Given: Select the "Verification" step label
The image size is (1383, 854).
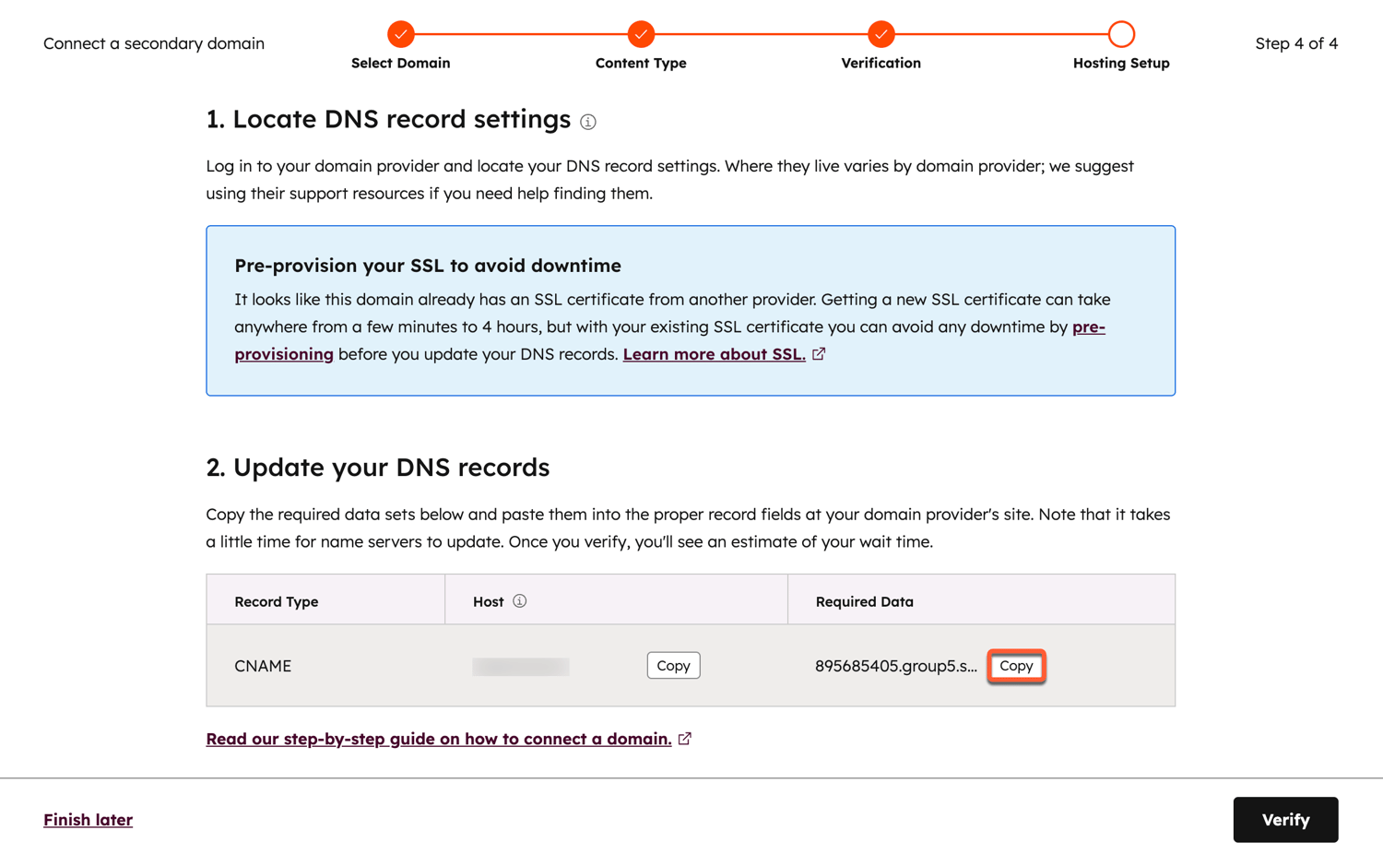Looking at the screenshot, I should pyautogui.click(x=881, y=63).
